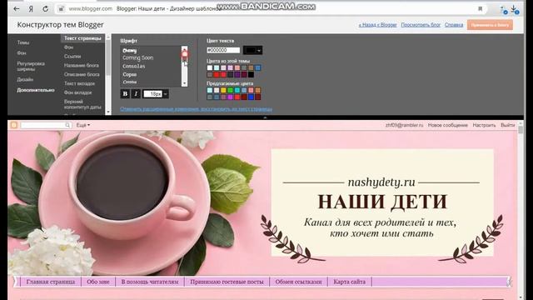Click the orange Применить к блогу button
The height and width of the screenshot is (300, 533).
[x=490, y=25]
